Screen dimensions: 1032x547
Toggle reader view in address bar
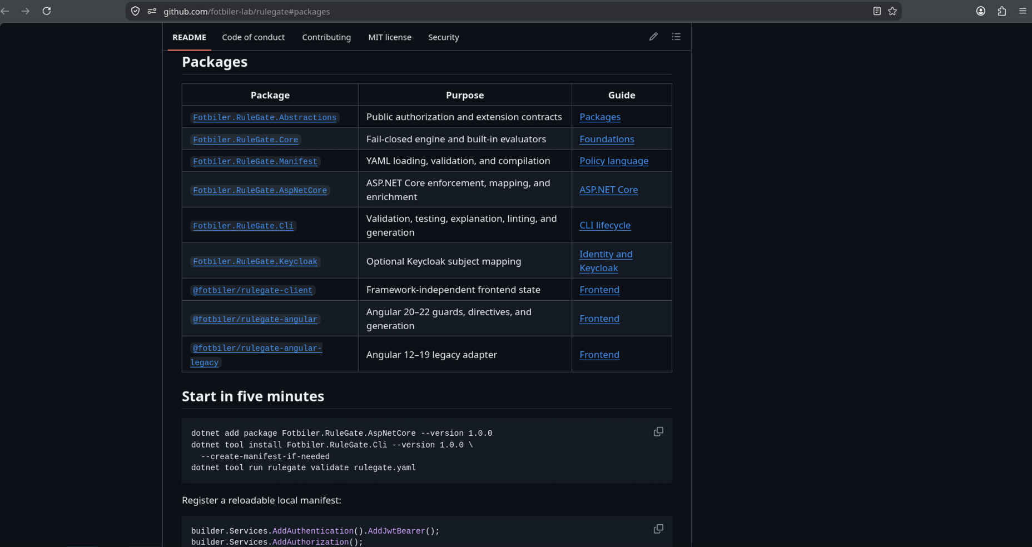coord(877,11)
